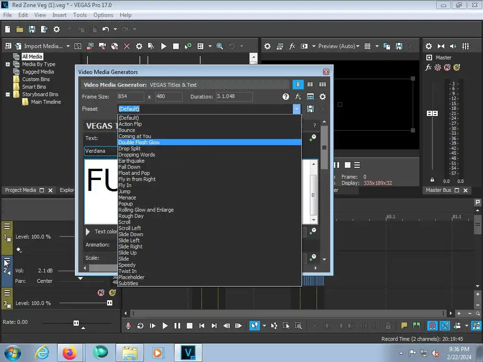
Task: Toggle automatic crossfades icon in timeline toolbar
Action: (444, 326)
